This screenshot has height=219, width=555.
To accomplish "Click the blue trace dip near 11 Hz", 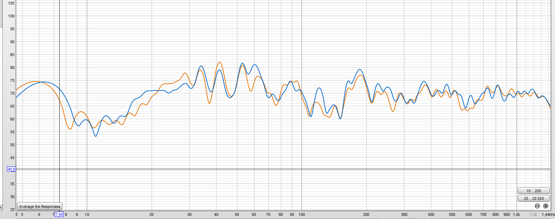I will coord(96,136).
